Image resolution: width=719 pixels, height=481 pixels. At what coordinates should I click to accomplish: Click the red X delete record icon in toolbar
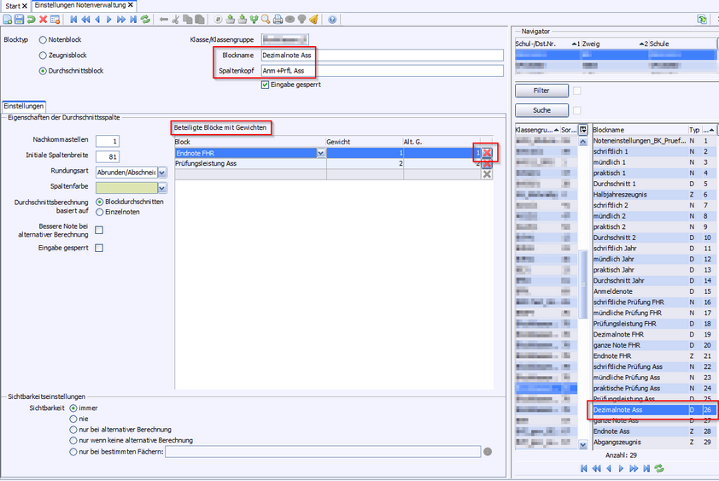pos(44,19)
